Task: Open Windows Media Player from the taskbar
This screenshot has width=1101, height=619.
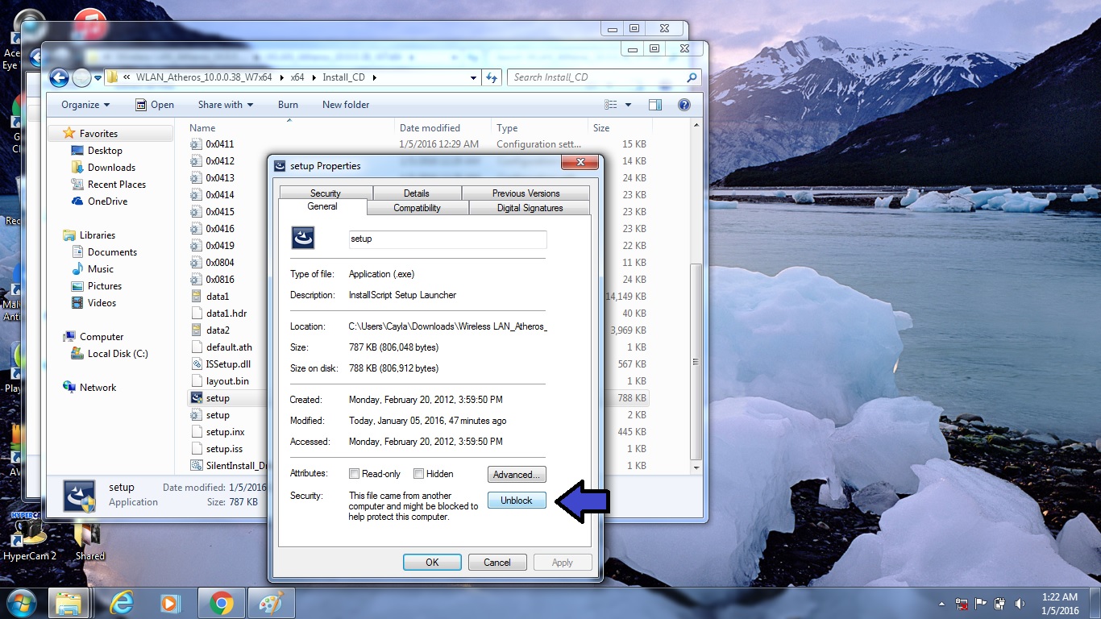Action: (x=170, y=603)
